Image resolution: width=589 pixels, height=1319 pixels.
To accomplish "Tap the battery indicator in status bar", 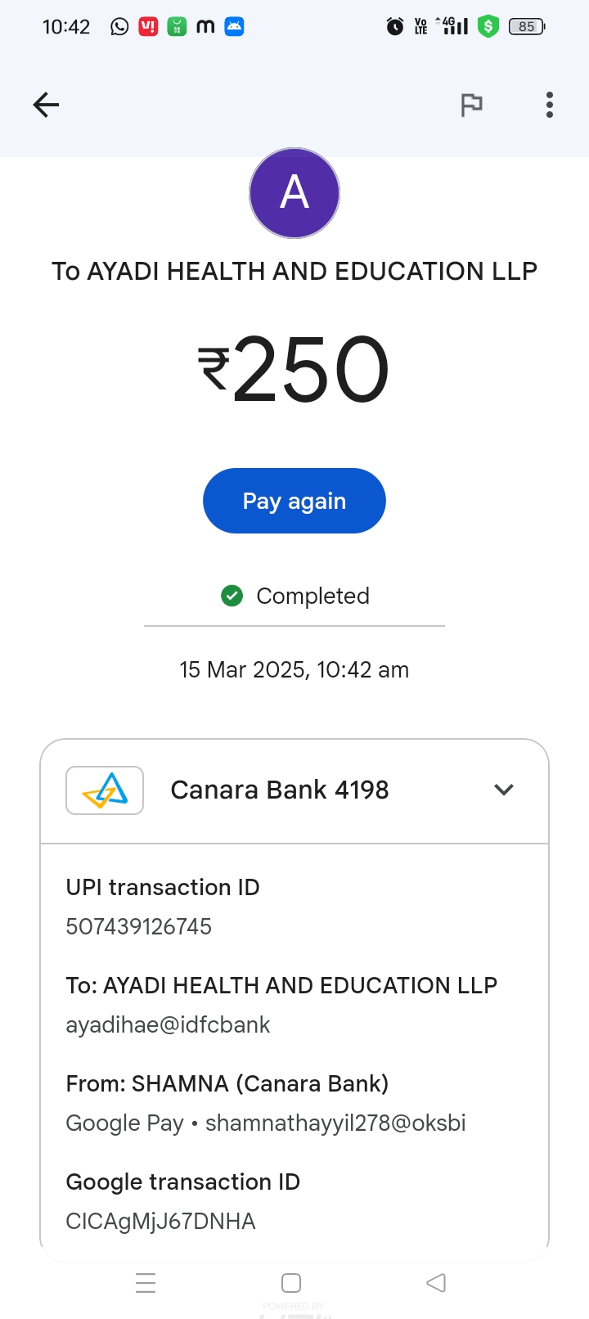I will (x=526, y=27).
